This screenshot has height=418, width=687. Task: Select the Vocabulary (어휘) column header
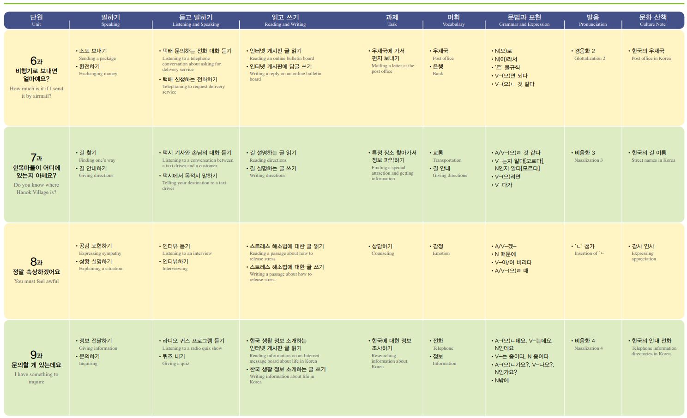[453, 20]
